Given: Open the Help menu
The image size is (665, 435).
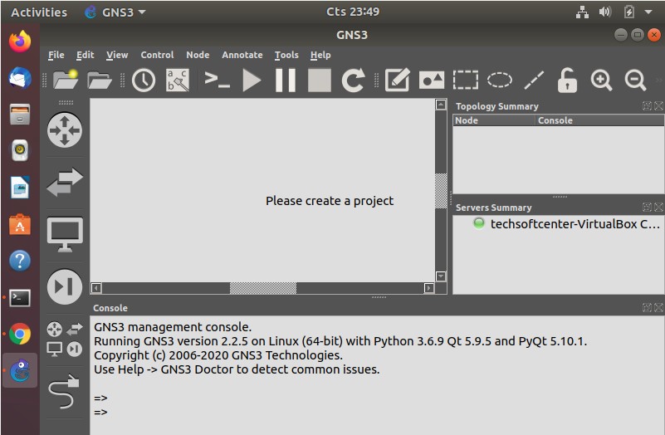Looking at the screenshot, I should [x=320, y=55].
